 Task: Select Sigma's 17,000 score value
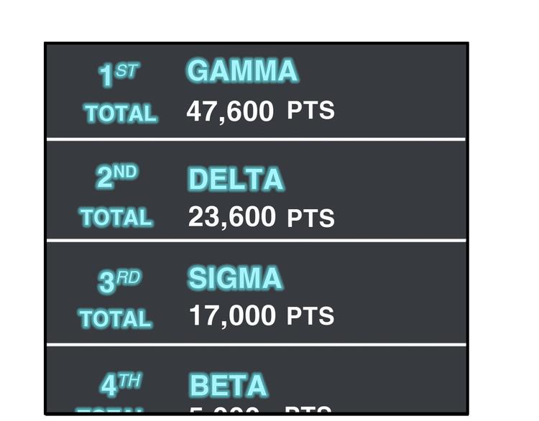231,315
